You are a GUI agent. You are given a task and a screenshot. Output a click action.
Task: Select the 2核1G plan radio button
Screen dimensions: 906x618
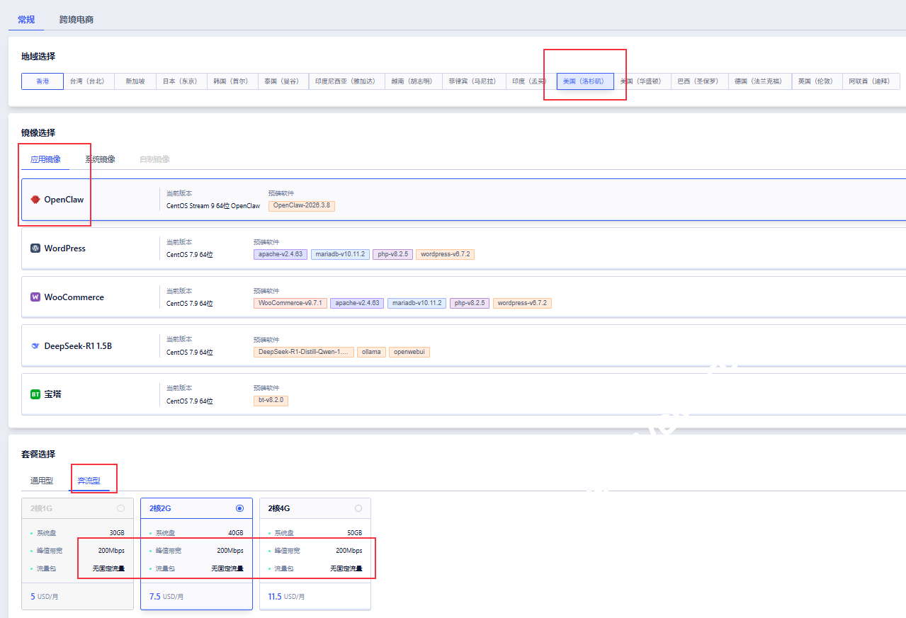click(x=120, y=508)
